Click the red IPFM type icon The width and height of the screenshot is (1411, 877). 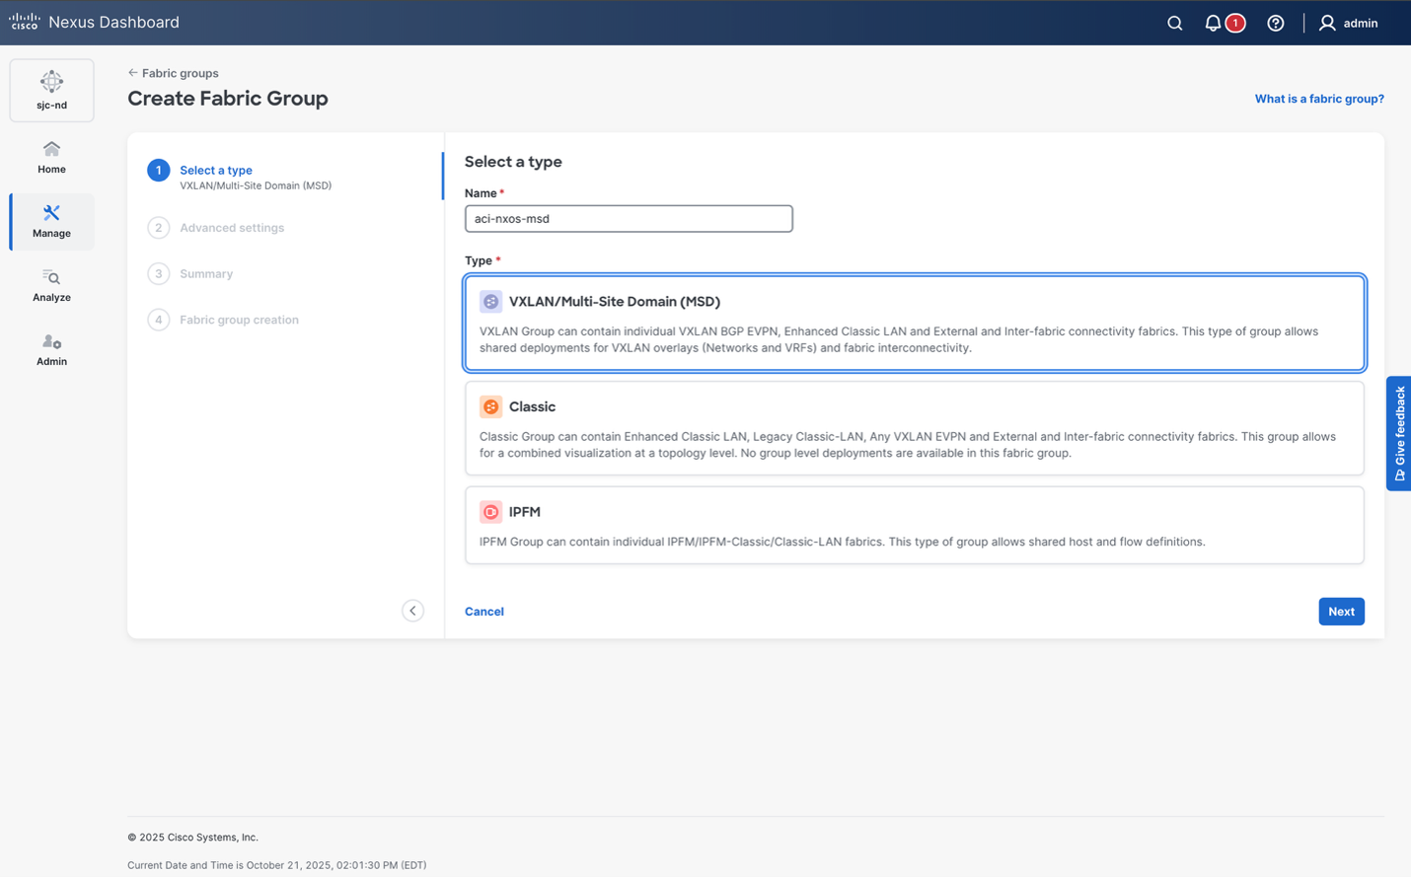(x=490, y=512)
